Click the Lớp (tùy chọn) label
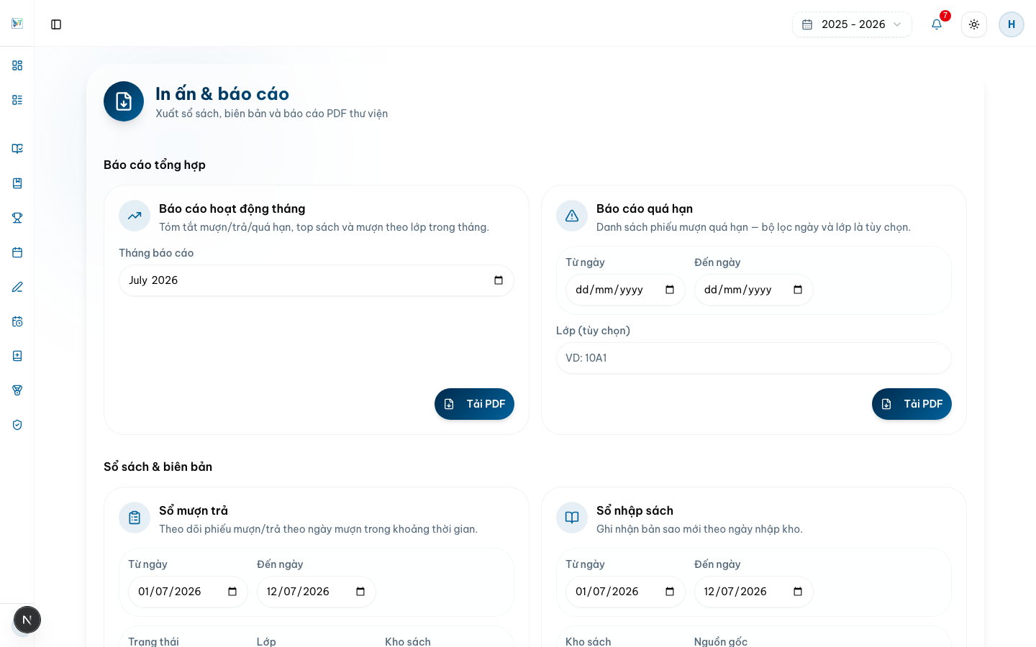Viewport: 1036px width, 647px height. [593, 331]
